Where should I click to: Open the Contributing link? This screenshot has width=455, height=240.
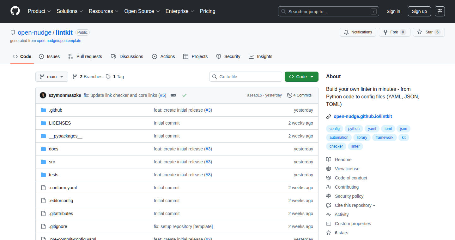pos(347,187)
